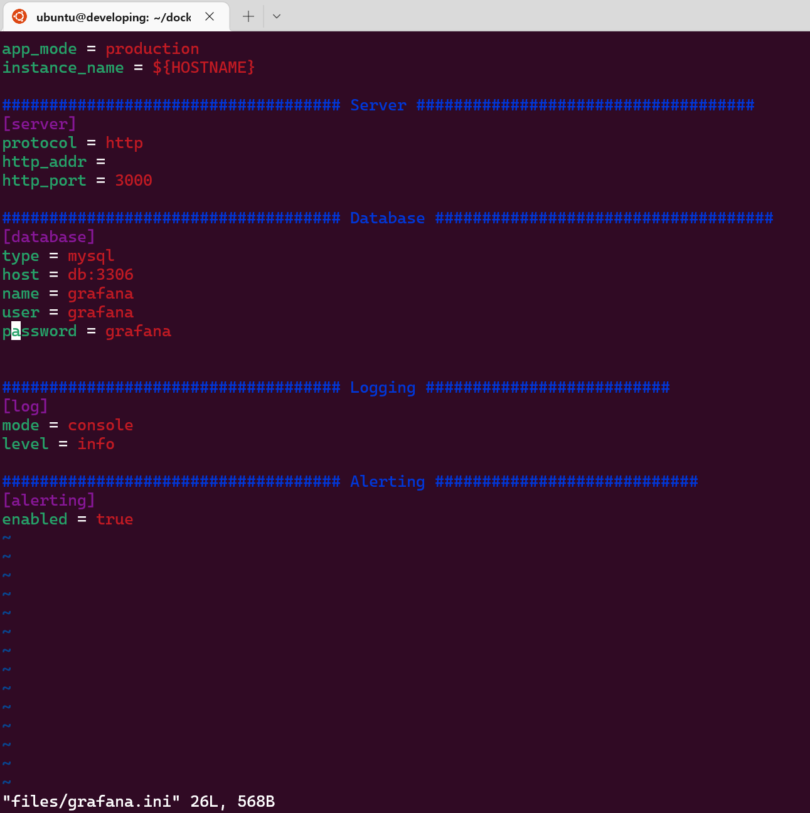The height and width of the screenshot is (813, 810).
Task: Click the http_port key
Action: [x=45, y=181]
